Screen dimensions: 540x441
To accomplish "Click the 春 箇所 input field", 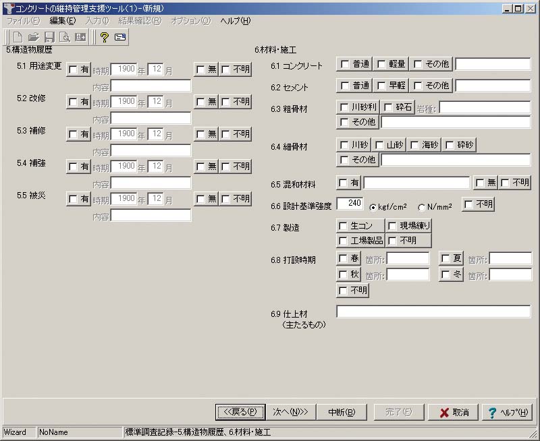I will click(408, 259).
